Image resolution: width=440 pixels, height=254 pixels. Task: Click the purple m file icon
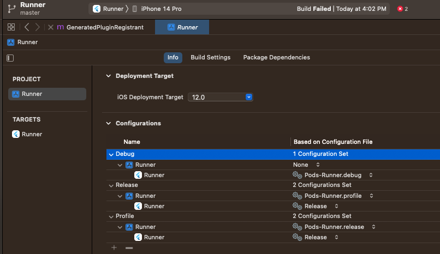coord(61,27)
